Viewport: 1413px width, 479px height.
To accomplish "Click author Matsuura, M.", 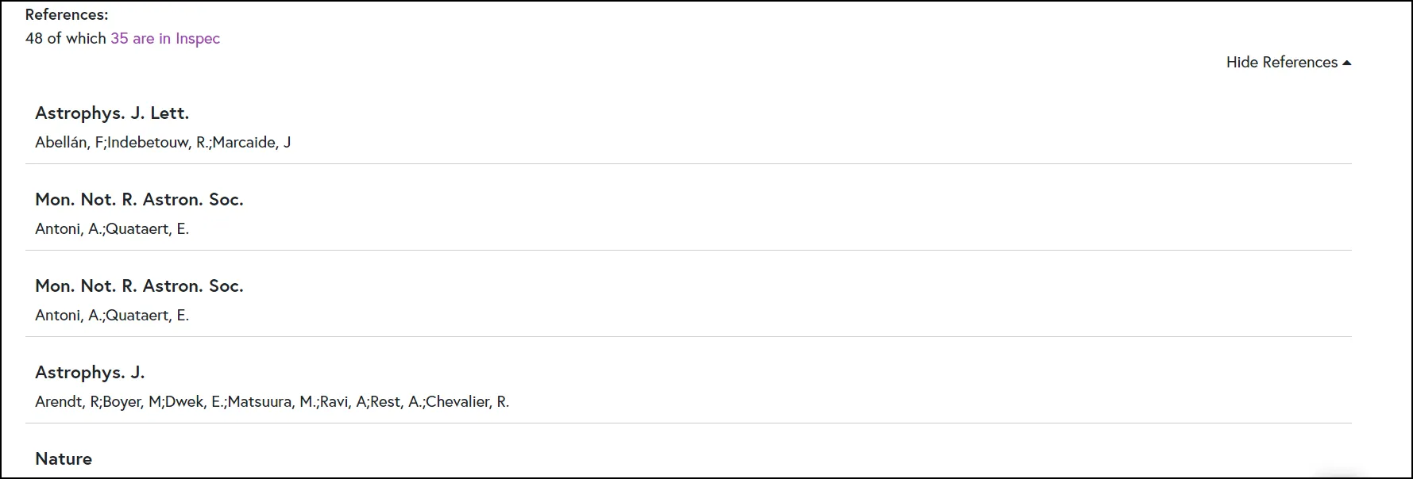I will [272, 402].
